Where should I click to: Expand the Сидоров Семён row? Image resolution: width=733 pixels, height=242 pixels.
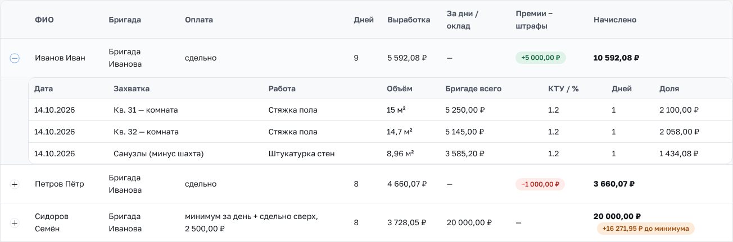(x=15, y=223)
